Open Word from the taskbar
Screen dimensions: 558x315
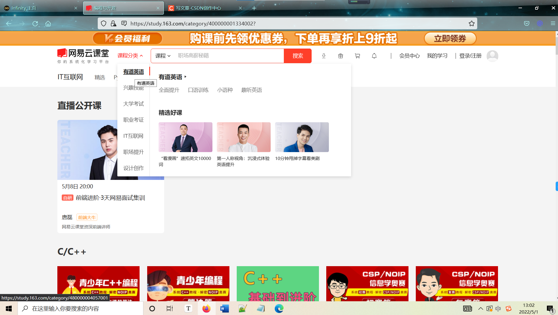[x=224, y=309]
